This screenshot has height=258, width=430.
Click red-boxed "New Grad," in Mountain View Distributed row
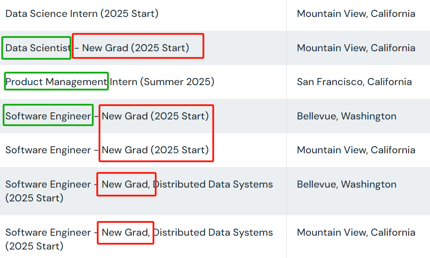tap(125, 233)
